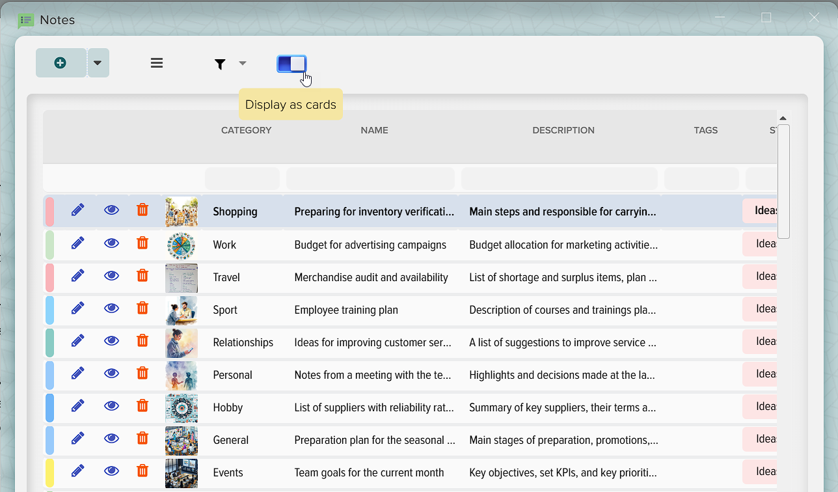The width and height of the screenshot is (838, 492).
Task: Open the dropdown arrow next to add button
Action: tap(98, 63)
